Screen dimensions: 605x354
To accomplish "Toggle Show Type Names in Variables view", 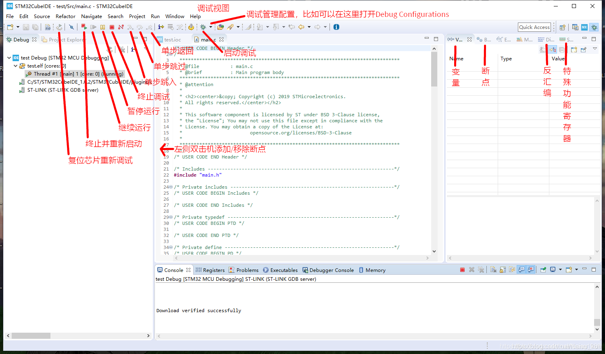I will point(543,49).
